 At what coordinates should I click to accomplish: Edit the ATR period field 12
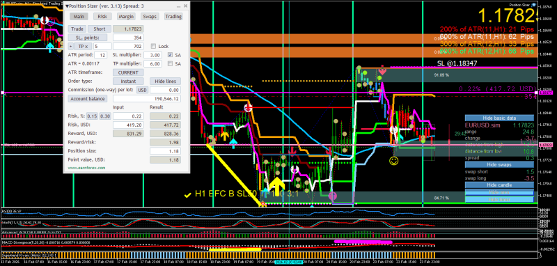pyautogui.click(x=100, y=55)
